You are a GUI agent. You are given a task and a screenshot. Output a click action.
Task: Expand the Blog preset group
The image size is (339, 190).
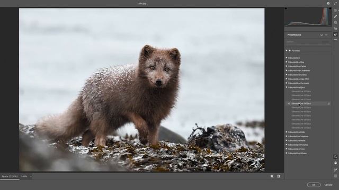[287, 62]
